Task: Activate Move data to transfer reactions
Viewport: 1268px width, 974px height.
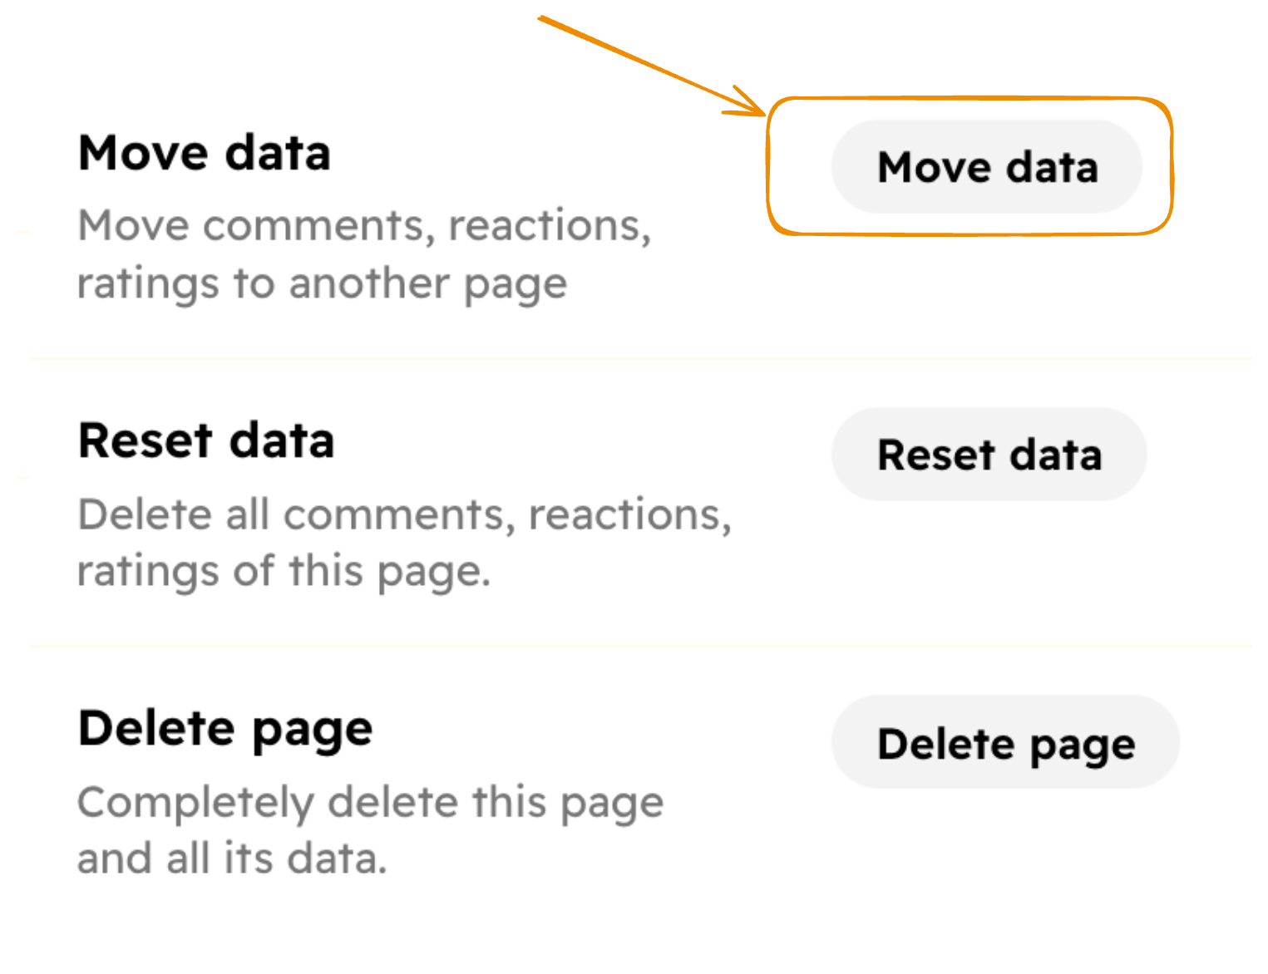Action: (x=987, y=167)
